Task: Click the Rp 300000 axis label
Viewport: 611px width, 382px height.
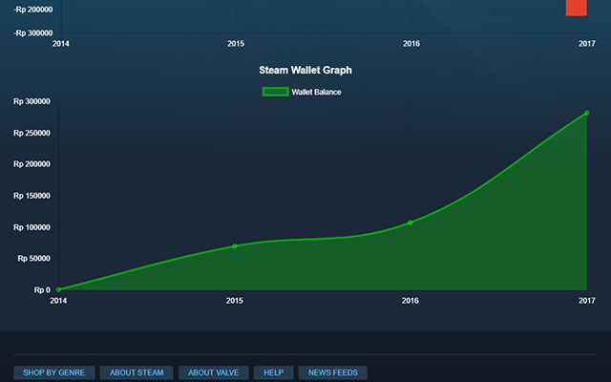Action: point(32,101)
